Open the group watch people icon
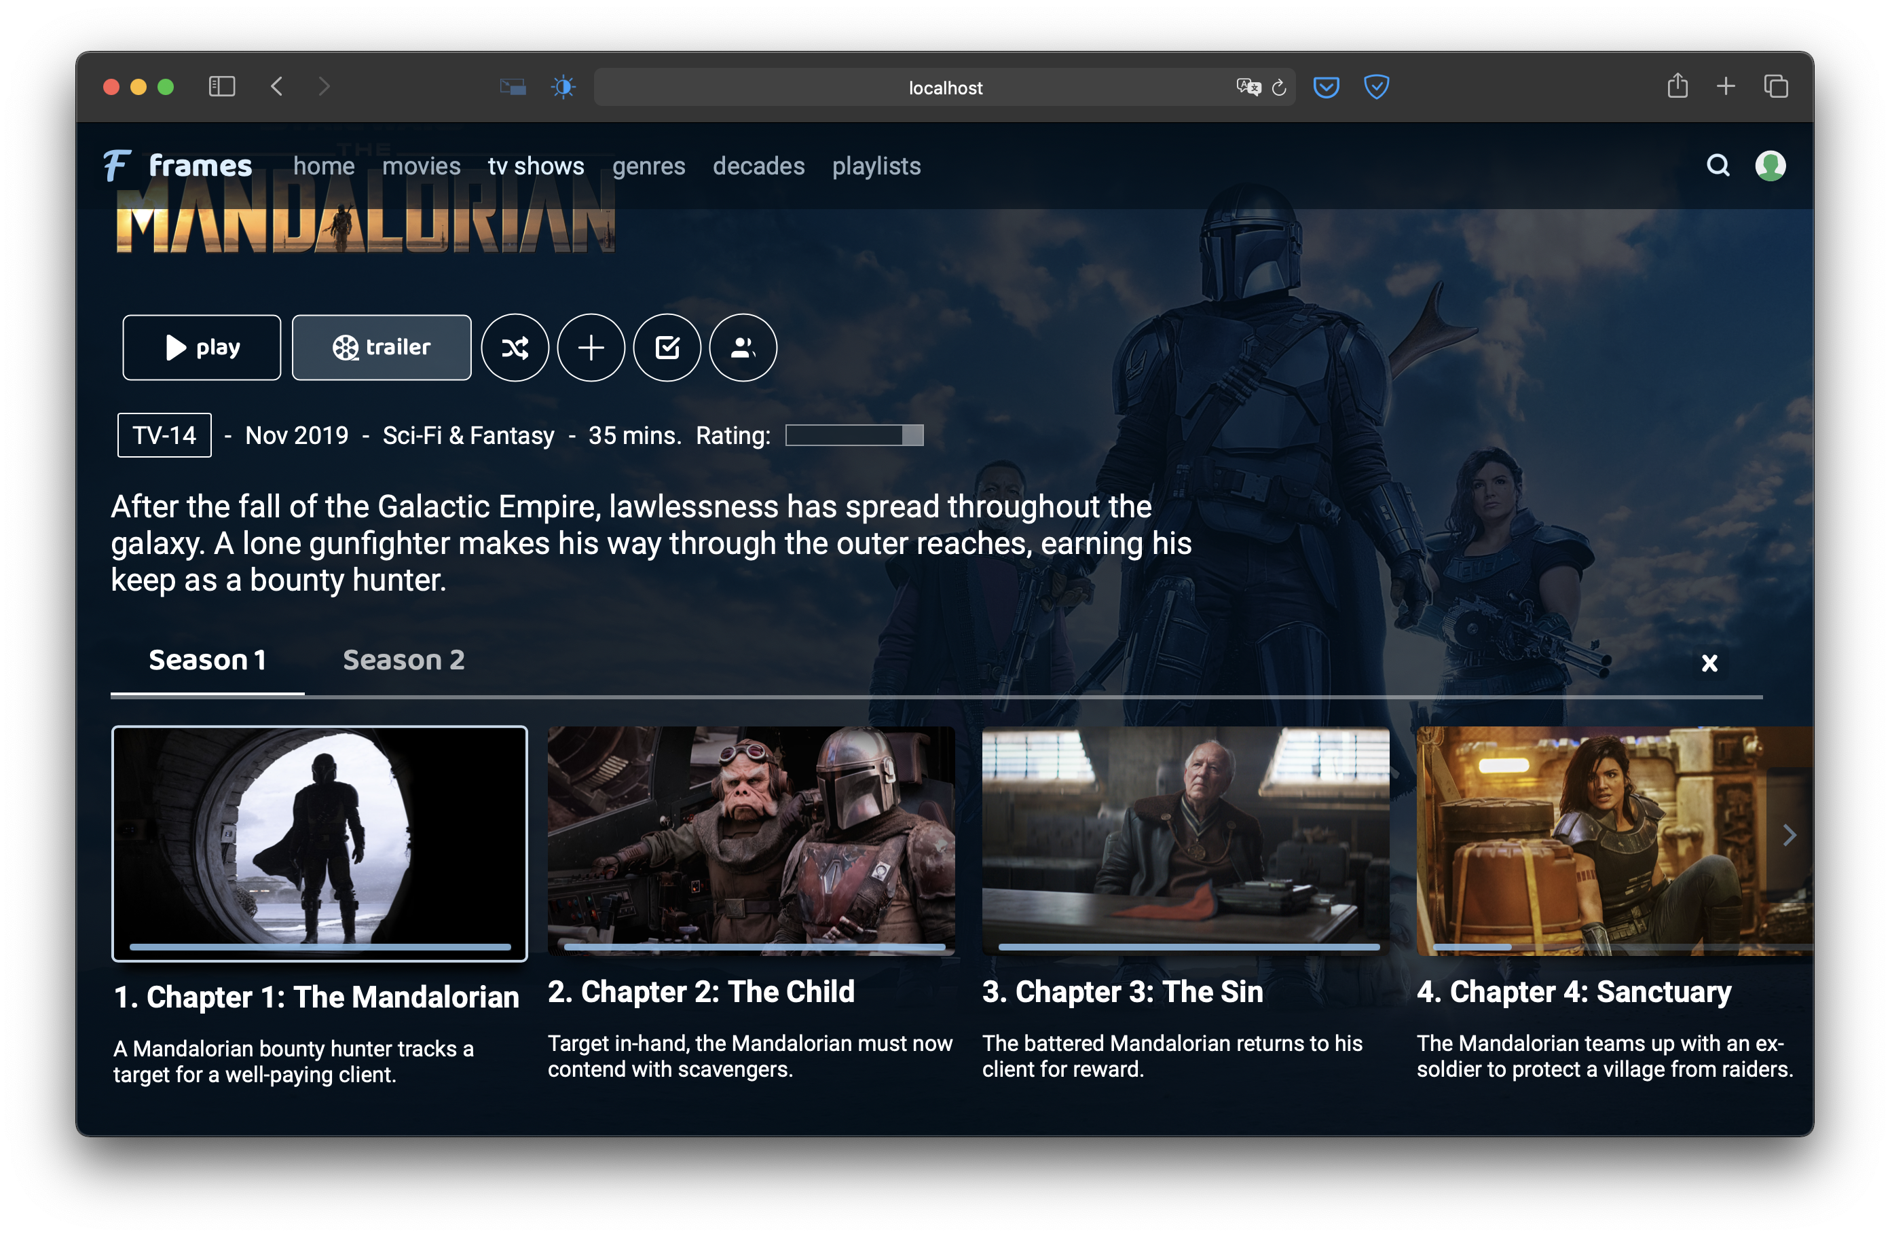Screen dimensions: 1890x1237 point(743,348)
